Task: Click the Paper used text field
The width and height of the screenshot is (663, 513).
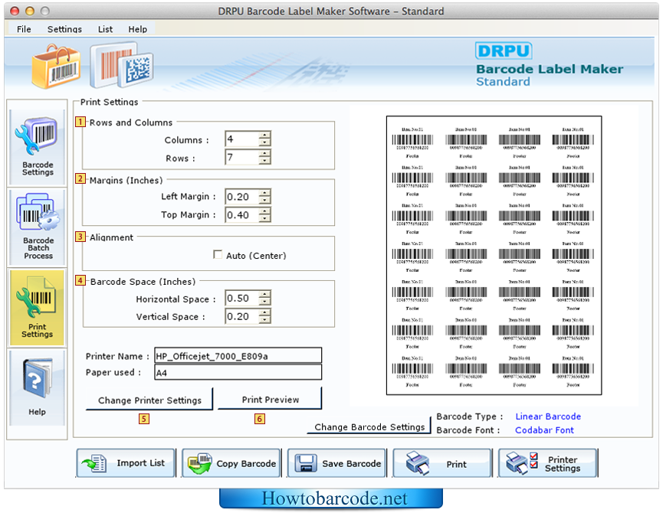Action: (238, 372)
